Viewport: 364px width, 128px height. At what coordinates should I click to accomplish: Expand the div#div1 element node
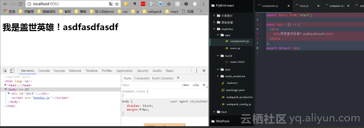(x=9, y=93)
